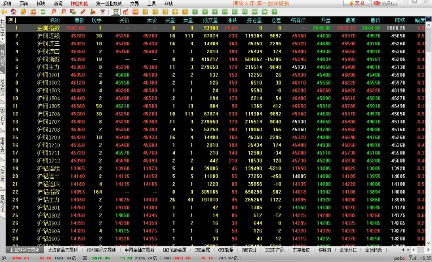Switch to the 大连商品交易所 tab

(x=64, y=250)
